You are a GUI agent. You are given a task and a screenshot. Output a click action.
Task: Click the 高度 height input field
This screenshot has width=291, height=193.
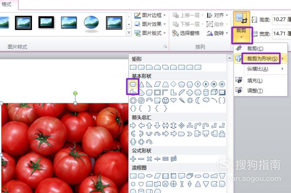coord(281,19)
